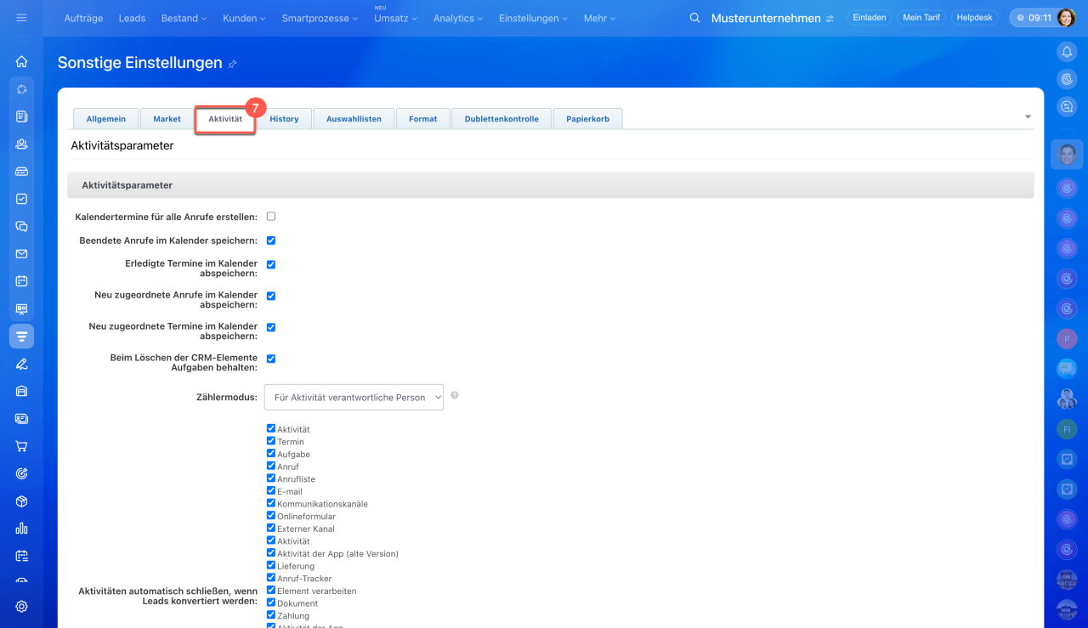1088x628 pixels.
Task: Open the drive icon in left sidebar
Action: 21,171
